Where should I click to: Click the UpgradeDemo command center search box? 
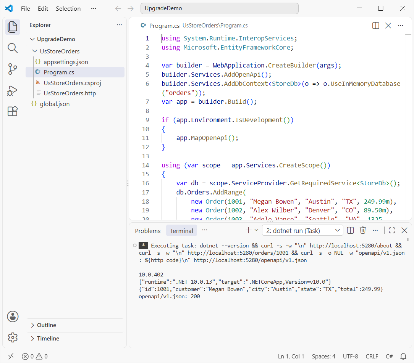point(219,8)
